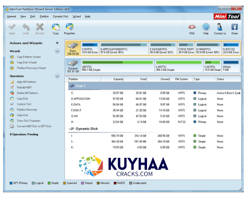Screen dimensions: 248x197
Task: Select L:(NTFS) 364.3 GB Simple volume block
Action: 179,66
